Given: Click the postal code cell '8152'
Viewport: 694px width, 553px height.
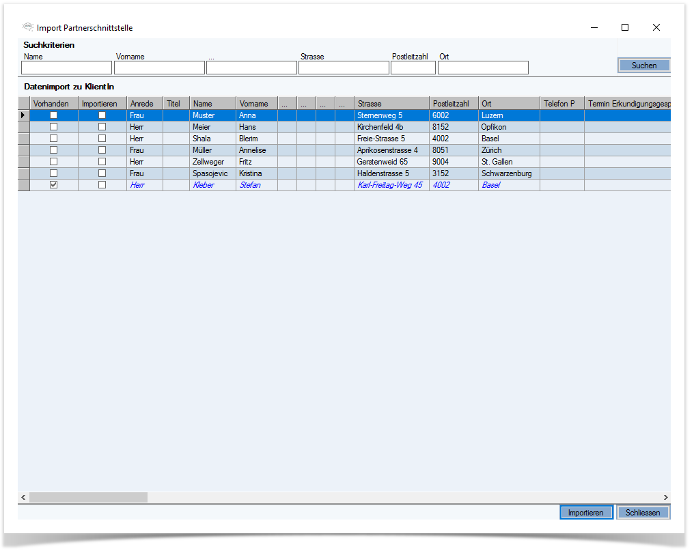Looking at the screenshot, I should coord(454,127).
